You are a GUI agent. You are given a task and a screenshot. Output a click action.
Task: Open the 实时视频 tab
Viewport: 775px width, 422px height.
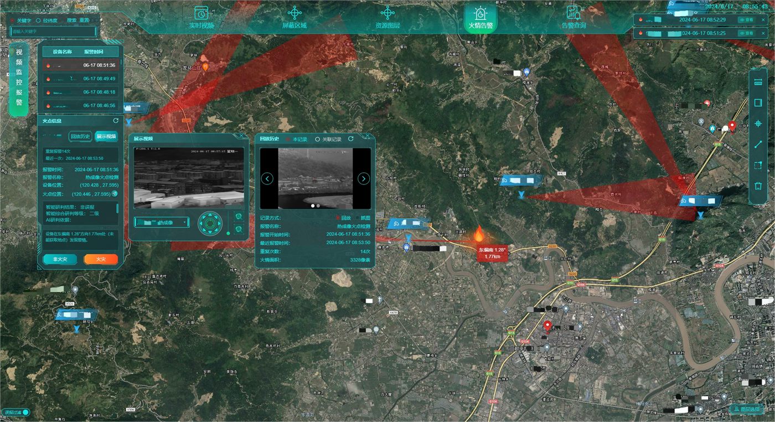point(201,18)
